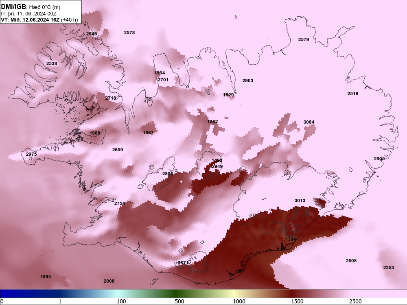Click the map value 3084
Image resolution: width=407 pixels, height=305 pixels.
point(309,122)
